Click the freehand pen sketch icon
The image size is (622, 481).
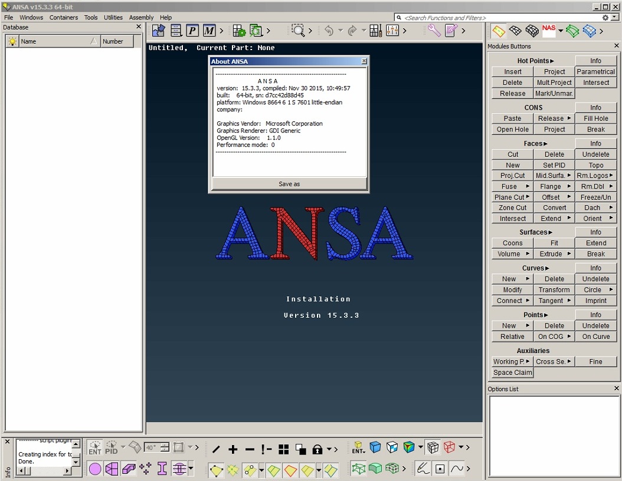pos(423,468)
